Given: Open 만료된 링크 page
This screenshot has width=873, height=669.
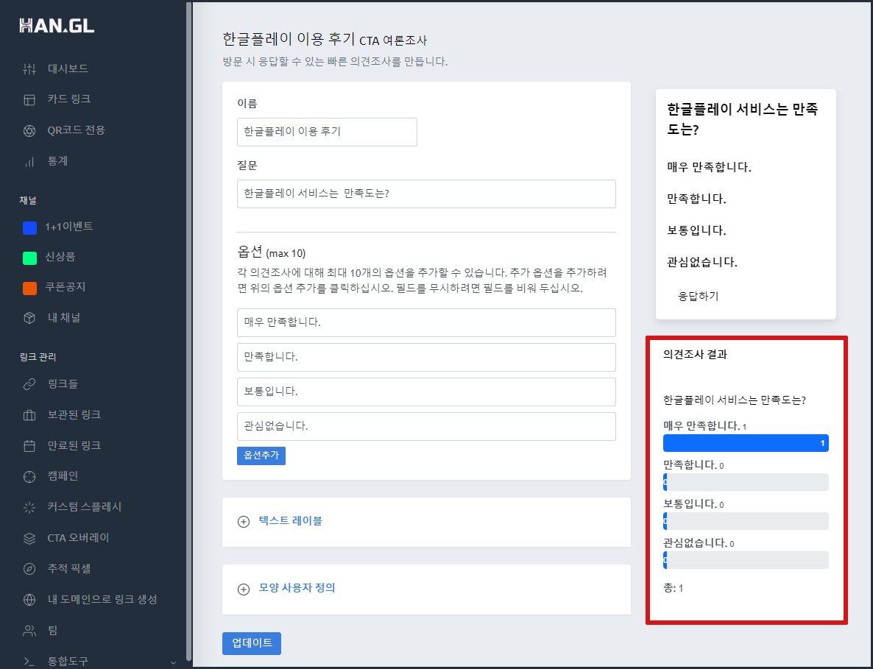Looking at the screenshot, I should pos(74,445).
